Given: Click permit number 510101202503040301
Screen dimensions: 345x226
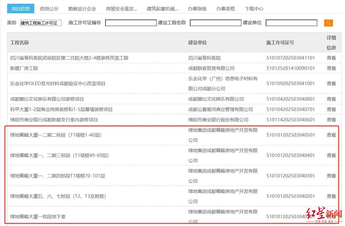Looking at the screenshot, I should 291,176.
